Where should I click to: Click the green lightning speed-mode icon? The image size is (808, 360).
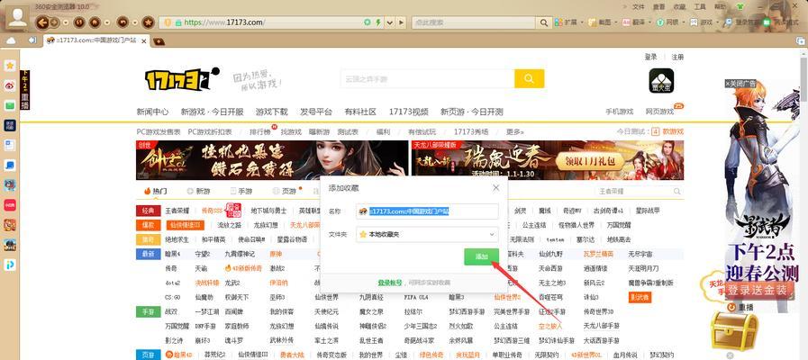tap(378, 22)
